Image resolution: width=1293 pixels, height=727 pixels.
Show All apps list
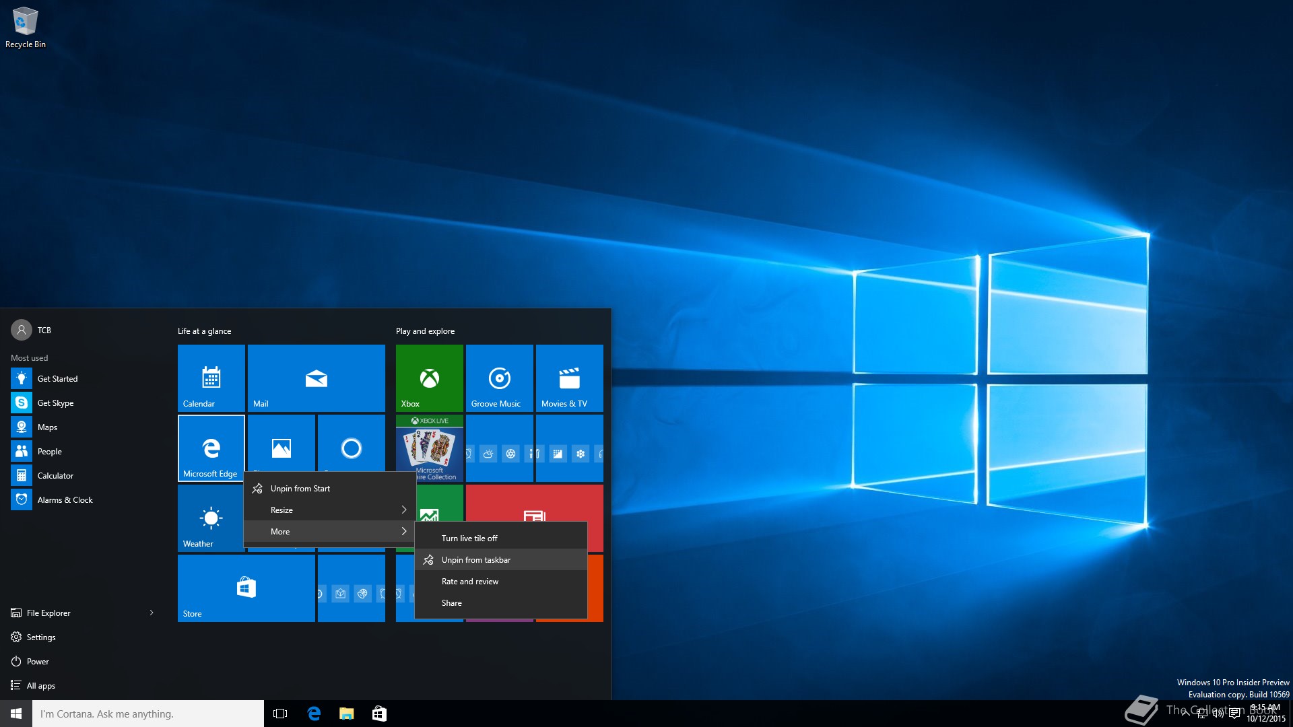[84, 686]
